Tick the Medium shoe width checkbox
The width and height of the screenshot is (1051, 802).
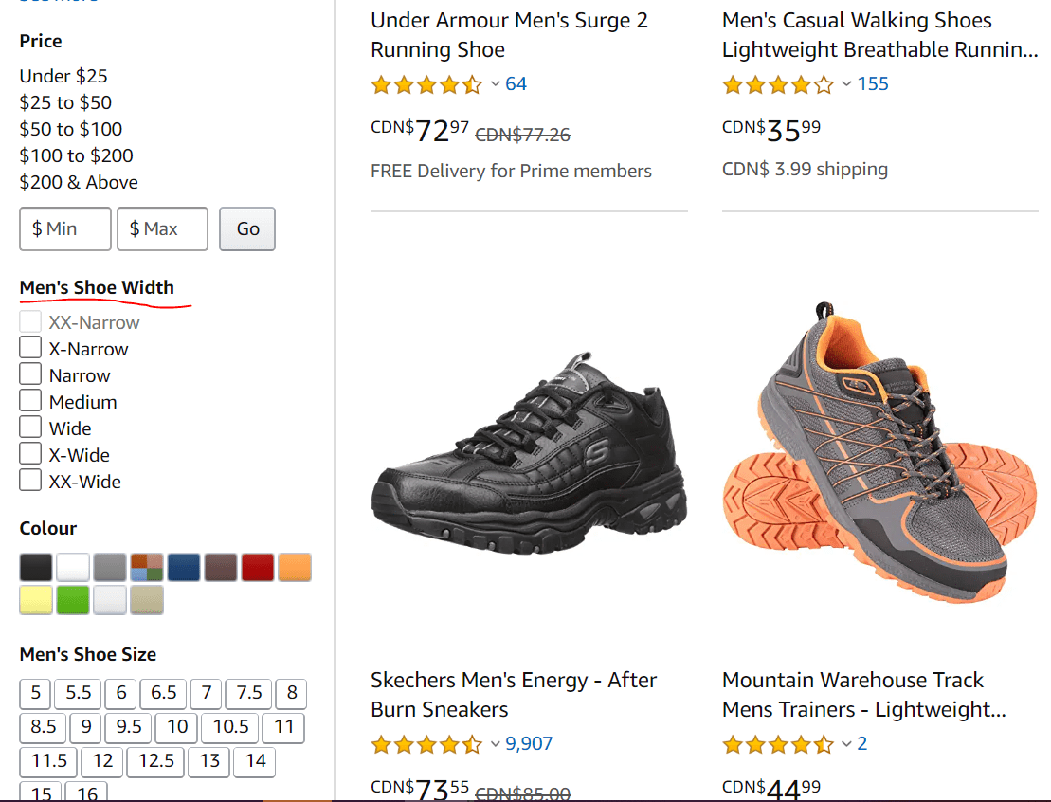pos(31,402)
